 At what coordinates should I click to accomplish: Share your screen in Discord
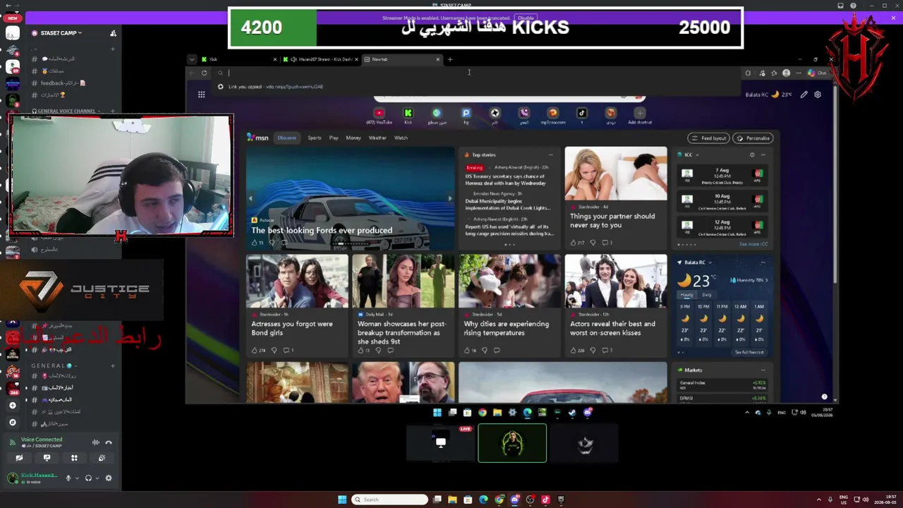47,458
